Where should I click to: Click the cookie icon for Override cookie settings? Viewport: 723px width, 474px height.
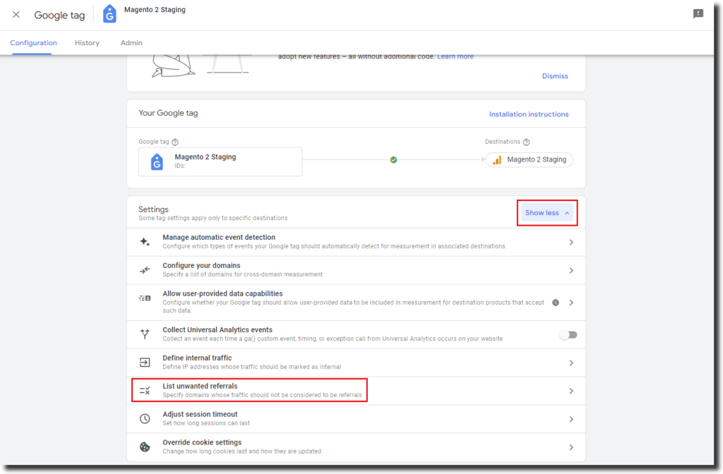145,447
